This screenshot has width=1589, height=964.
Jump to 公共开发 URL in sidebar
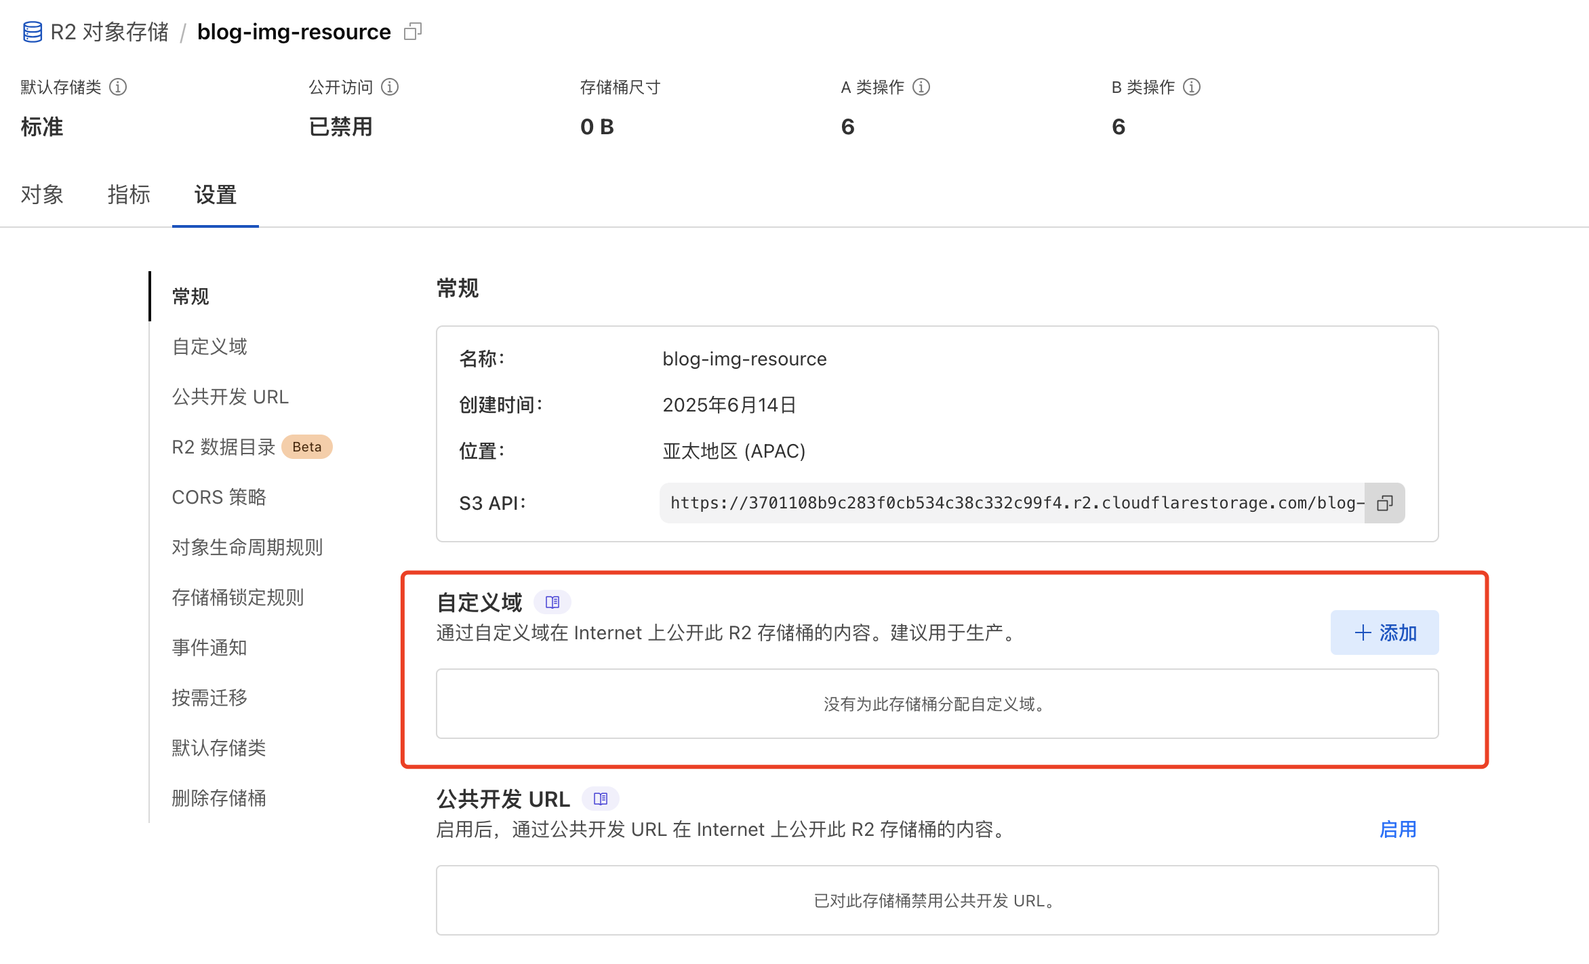[x=230, y=397]
